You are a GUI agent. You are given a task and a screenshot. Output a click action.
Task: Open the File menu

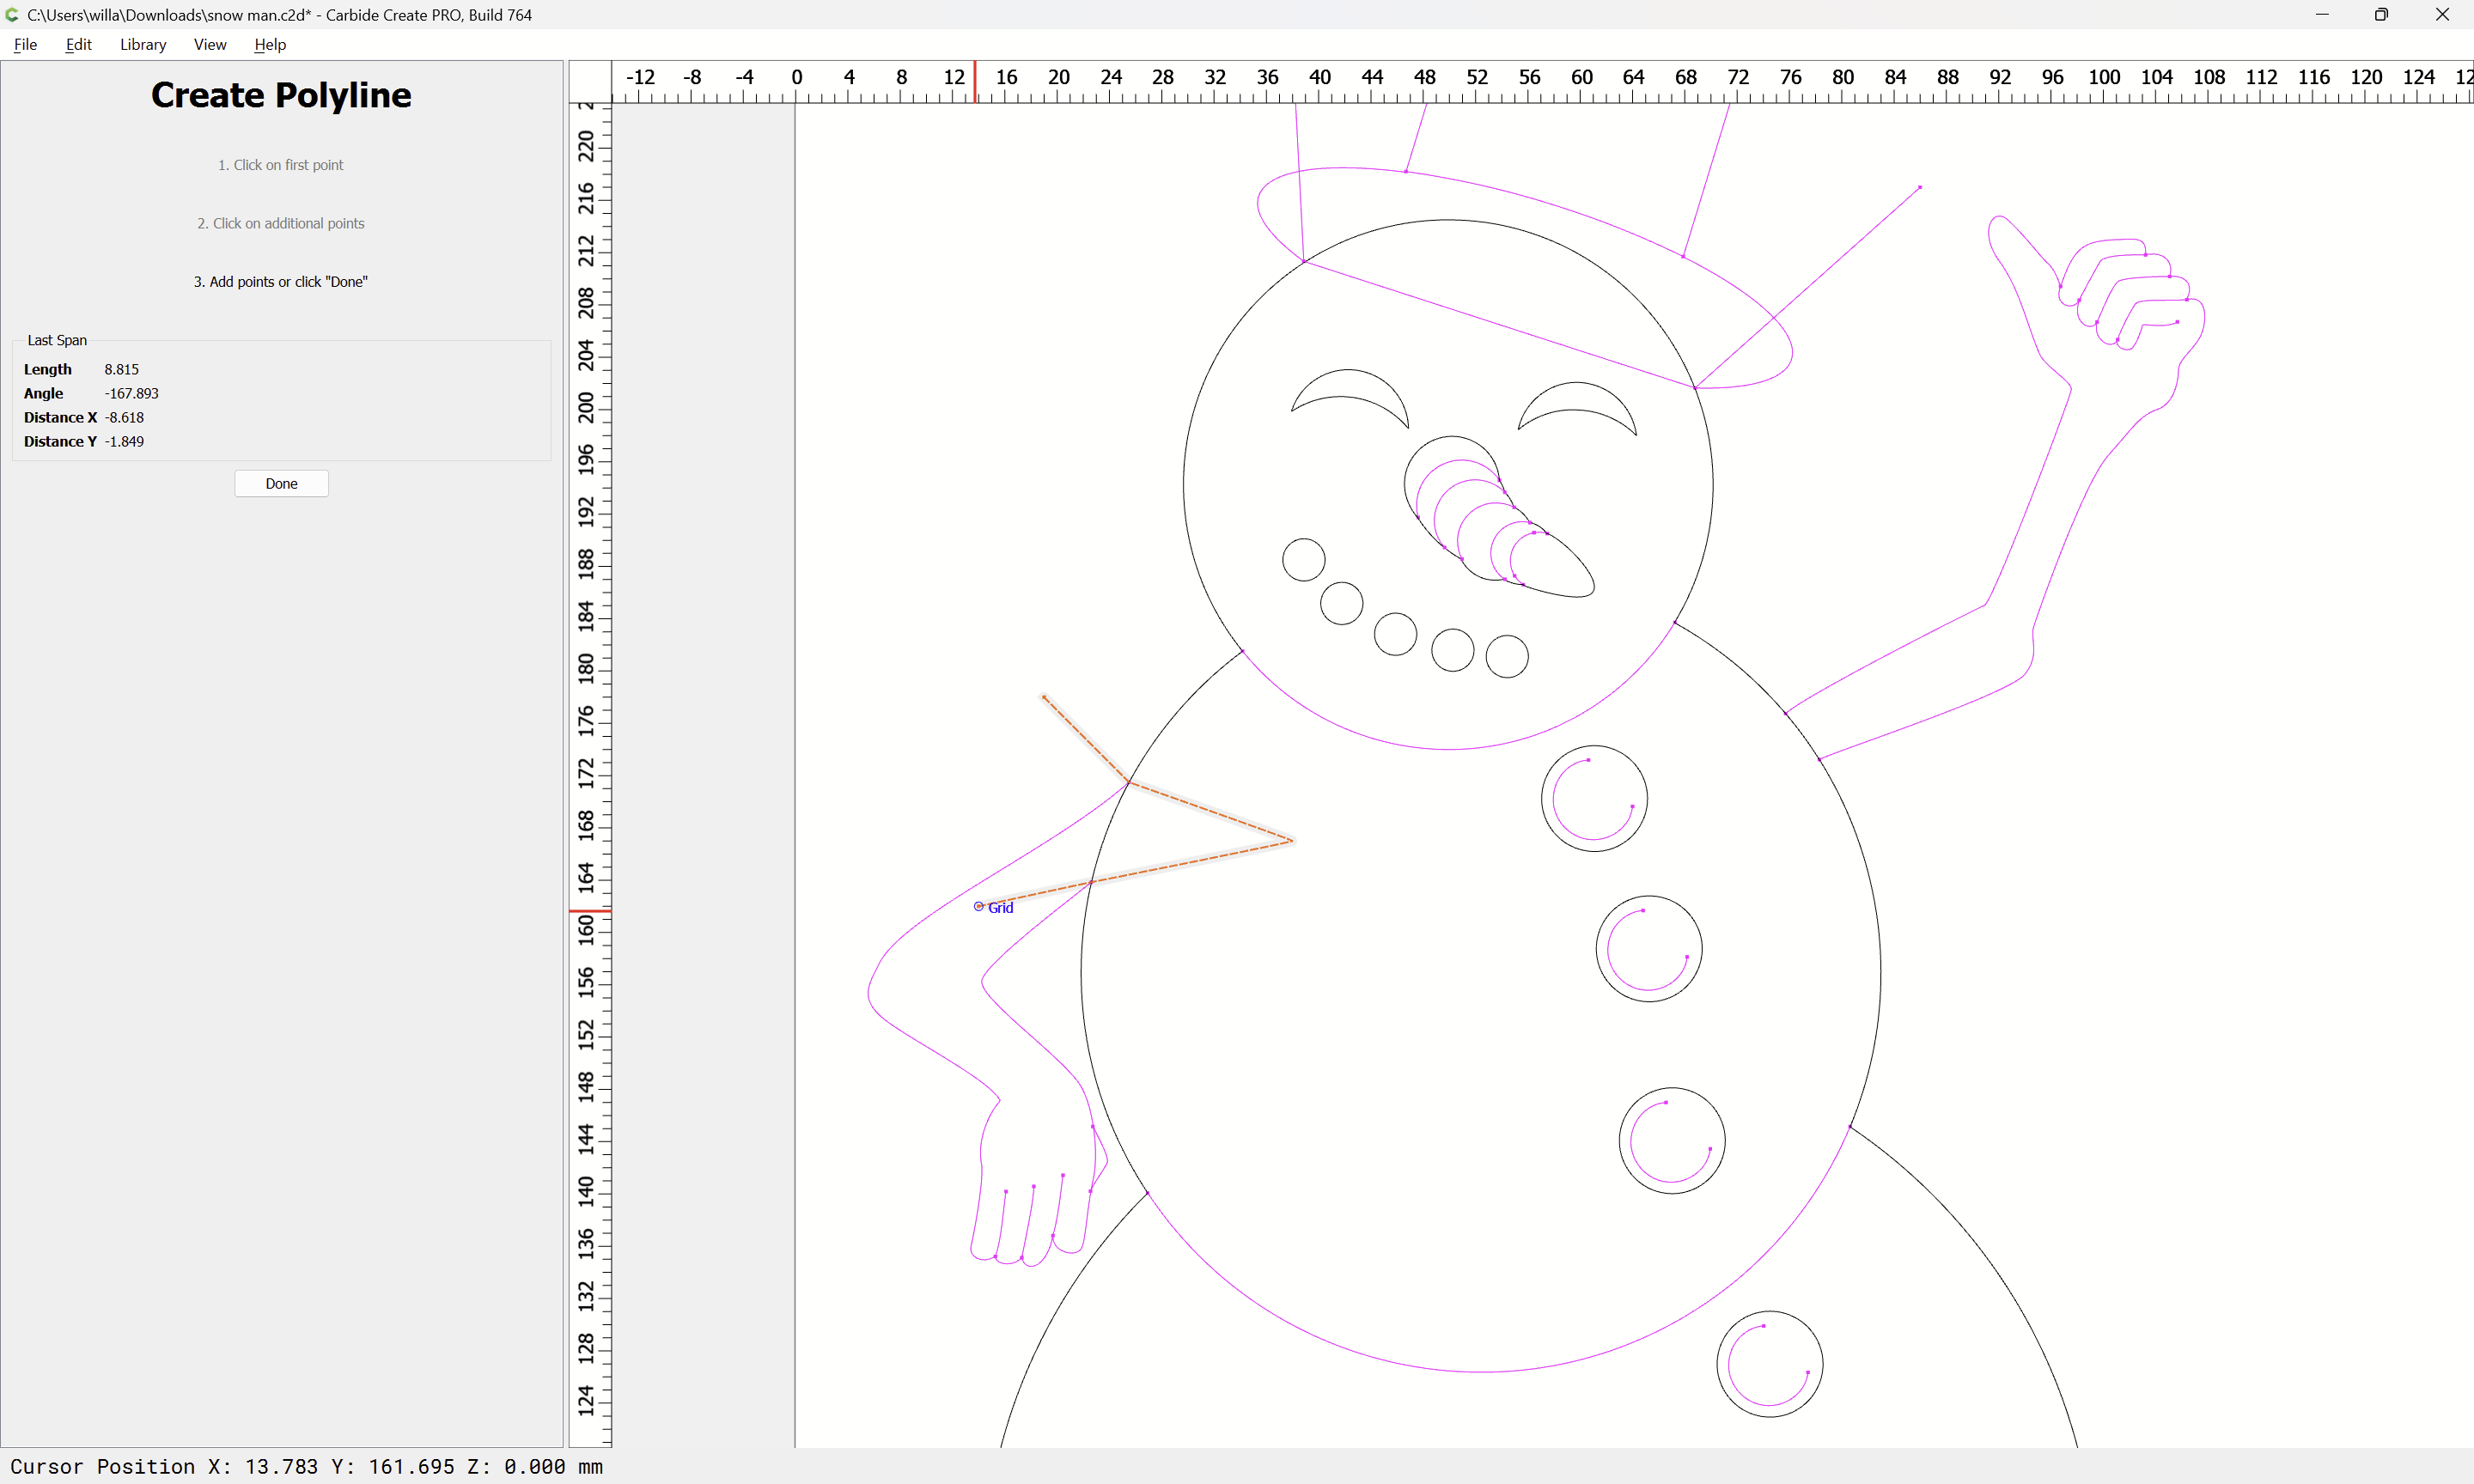click(26, 44)
